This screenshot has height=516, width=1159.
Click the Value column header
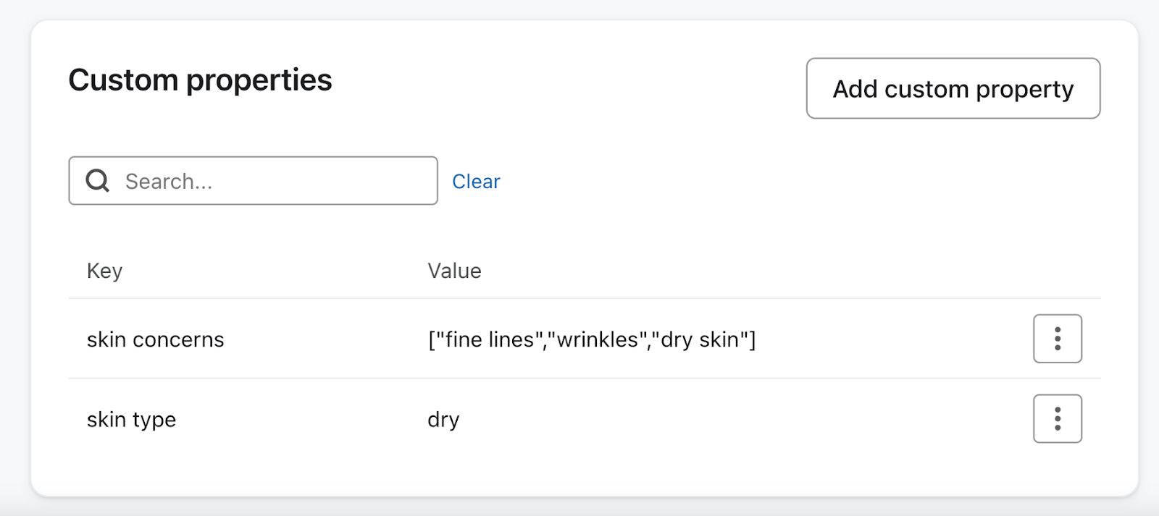tap(454, 271)
